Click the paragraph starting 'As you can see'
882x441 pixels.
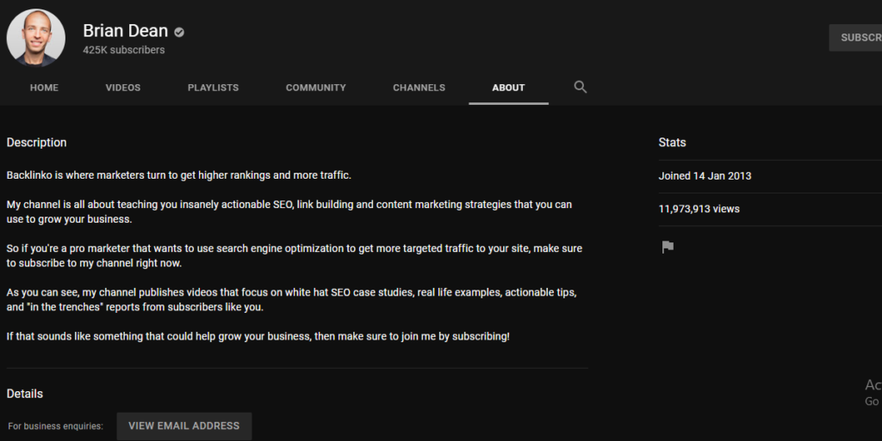pos(291,300)
